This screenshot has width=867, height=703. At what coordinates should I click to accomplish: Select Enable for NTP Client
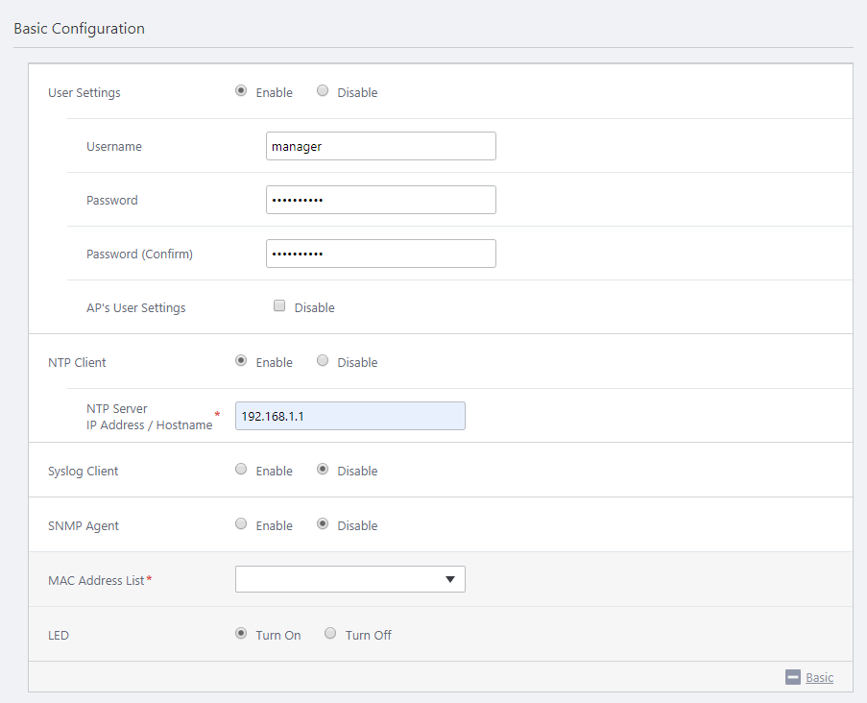pyautogui.click(x=241, y=361)
